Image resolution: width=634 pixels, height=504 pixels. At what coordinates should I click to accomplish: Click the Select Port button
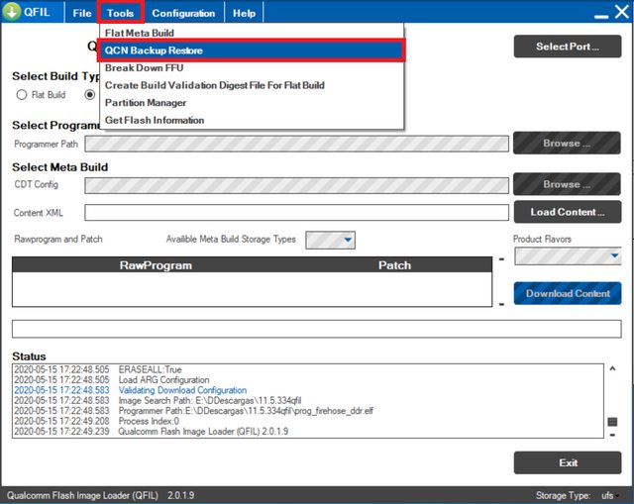[x=568, y=47]
